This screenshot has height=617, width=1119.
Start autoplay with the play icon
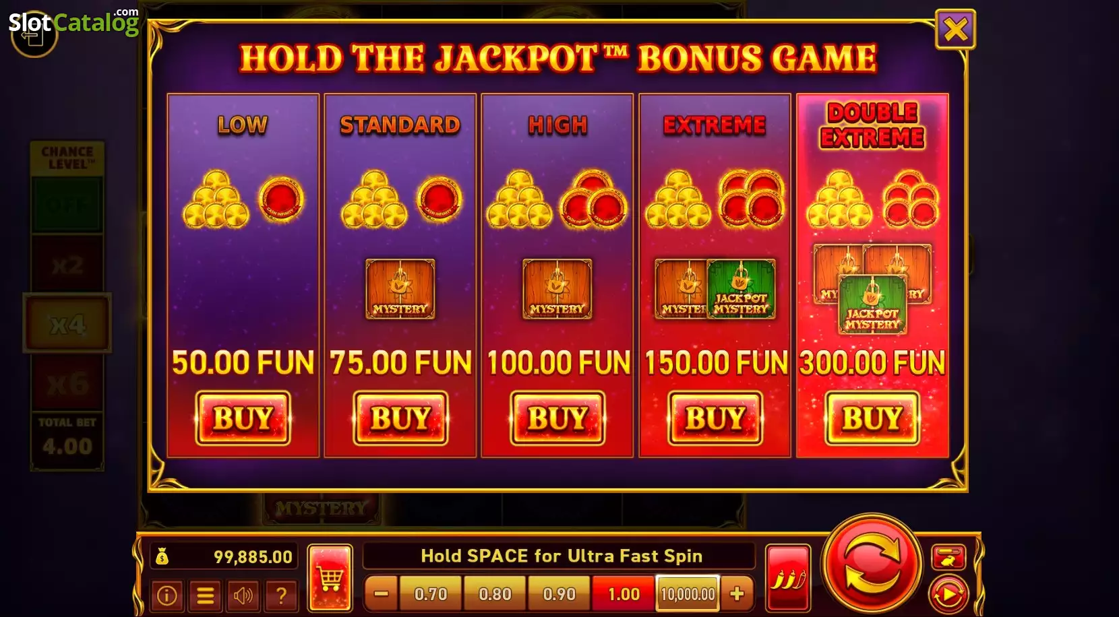[948, 594]
